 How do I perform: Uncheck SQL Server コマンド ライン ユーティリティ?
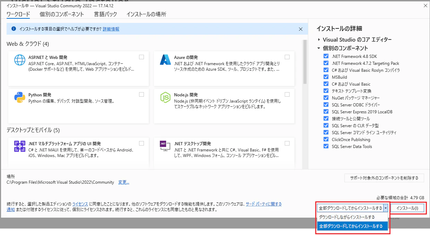(x=326, y=132)
